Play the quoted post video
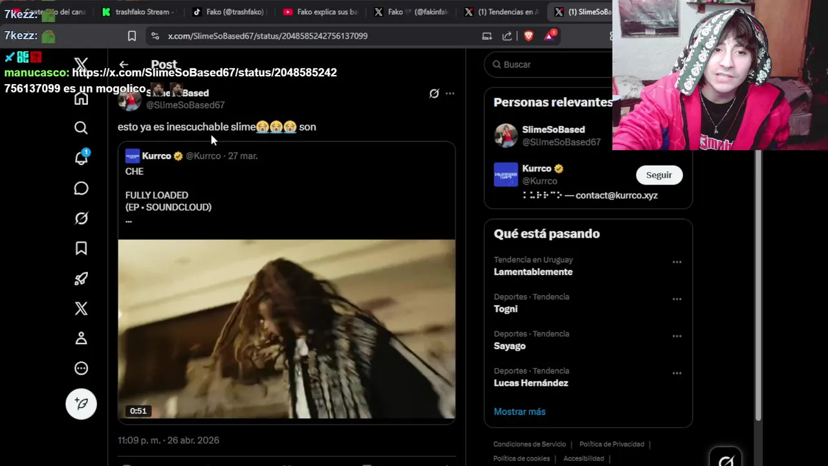 coord(287,329)
